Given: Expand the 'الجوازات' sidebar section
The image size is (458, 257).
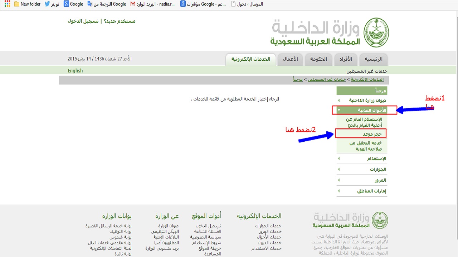Looking at the screenshot, I should [x=362, y=169].
